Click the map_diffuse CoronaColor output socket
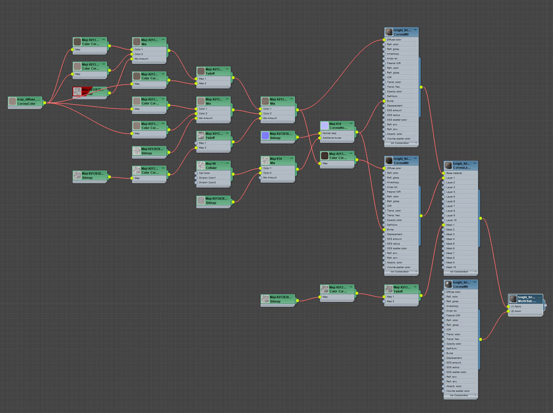553x413 pixels. point(45,103)
